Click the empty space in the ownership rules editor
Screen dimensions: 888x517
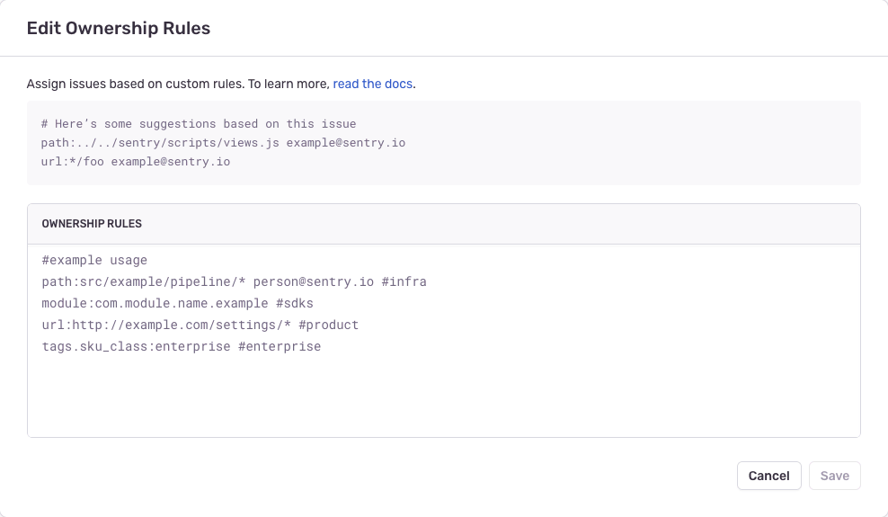click(443, 396)
